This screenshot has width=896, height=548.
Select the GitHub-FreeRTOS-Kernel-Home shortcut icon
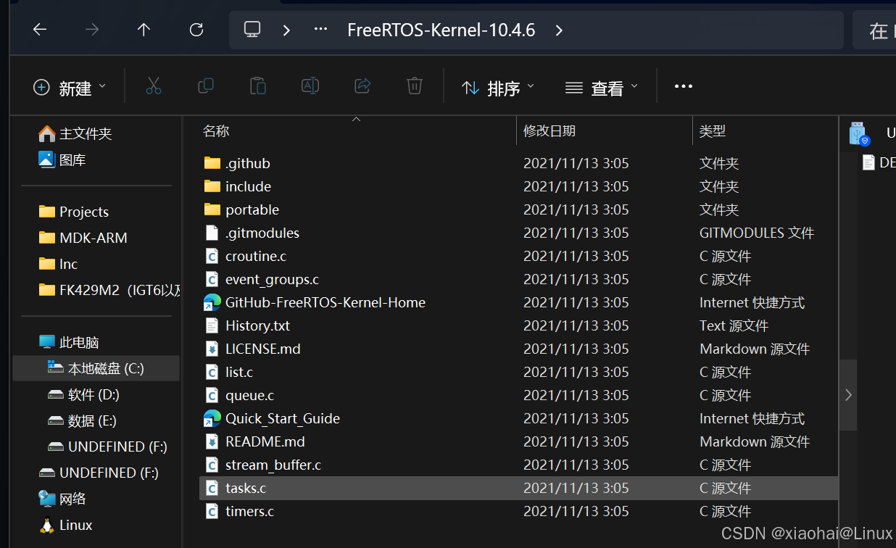click(x=212, y=302)
